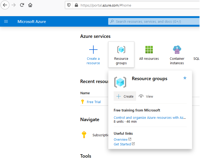Screen dimensions: 200x160
Task: Click the Resource groups popup cube icon
Action: [120, 82]
